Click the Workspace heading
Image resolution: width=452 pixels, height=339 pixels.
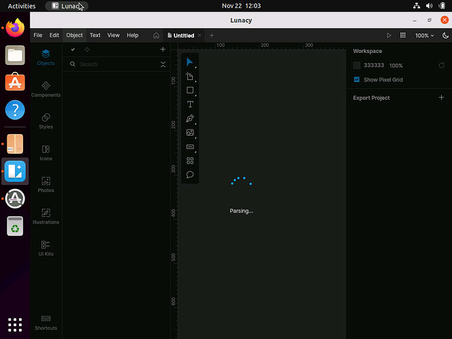click(368, 51)
